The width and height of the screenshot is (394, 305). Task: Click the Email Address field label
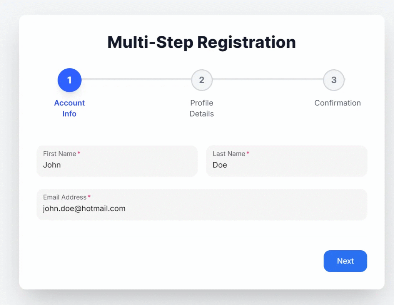(x=65, y=197)
